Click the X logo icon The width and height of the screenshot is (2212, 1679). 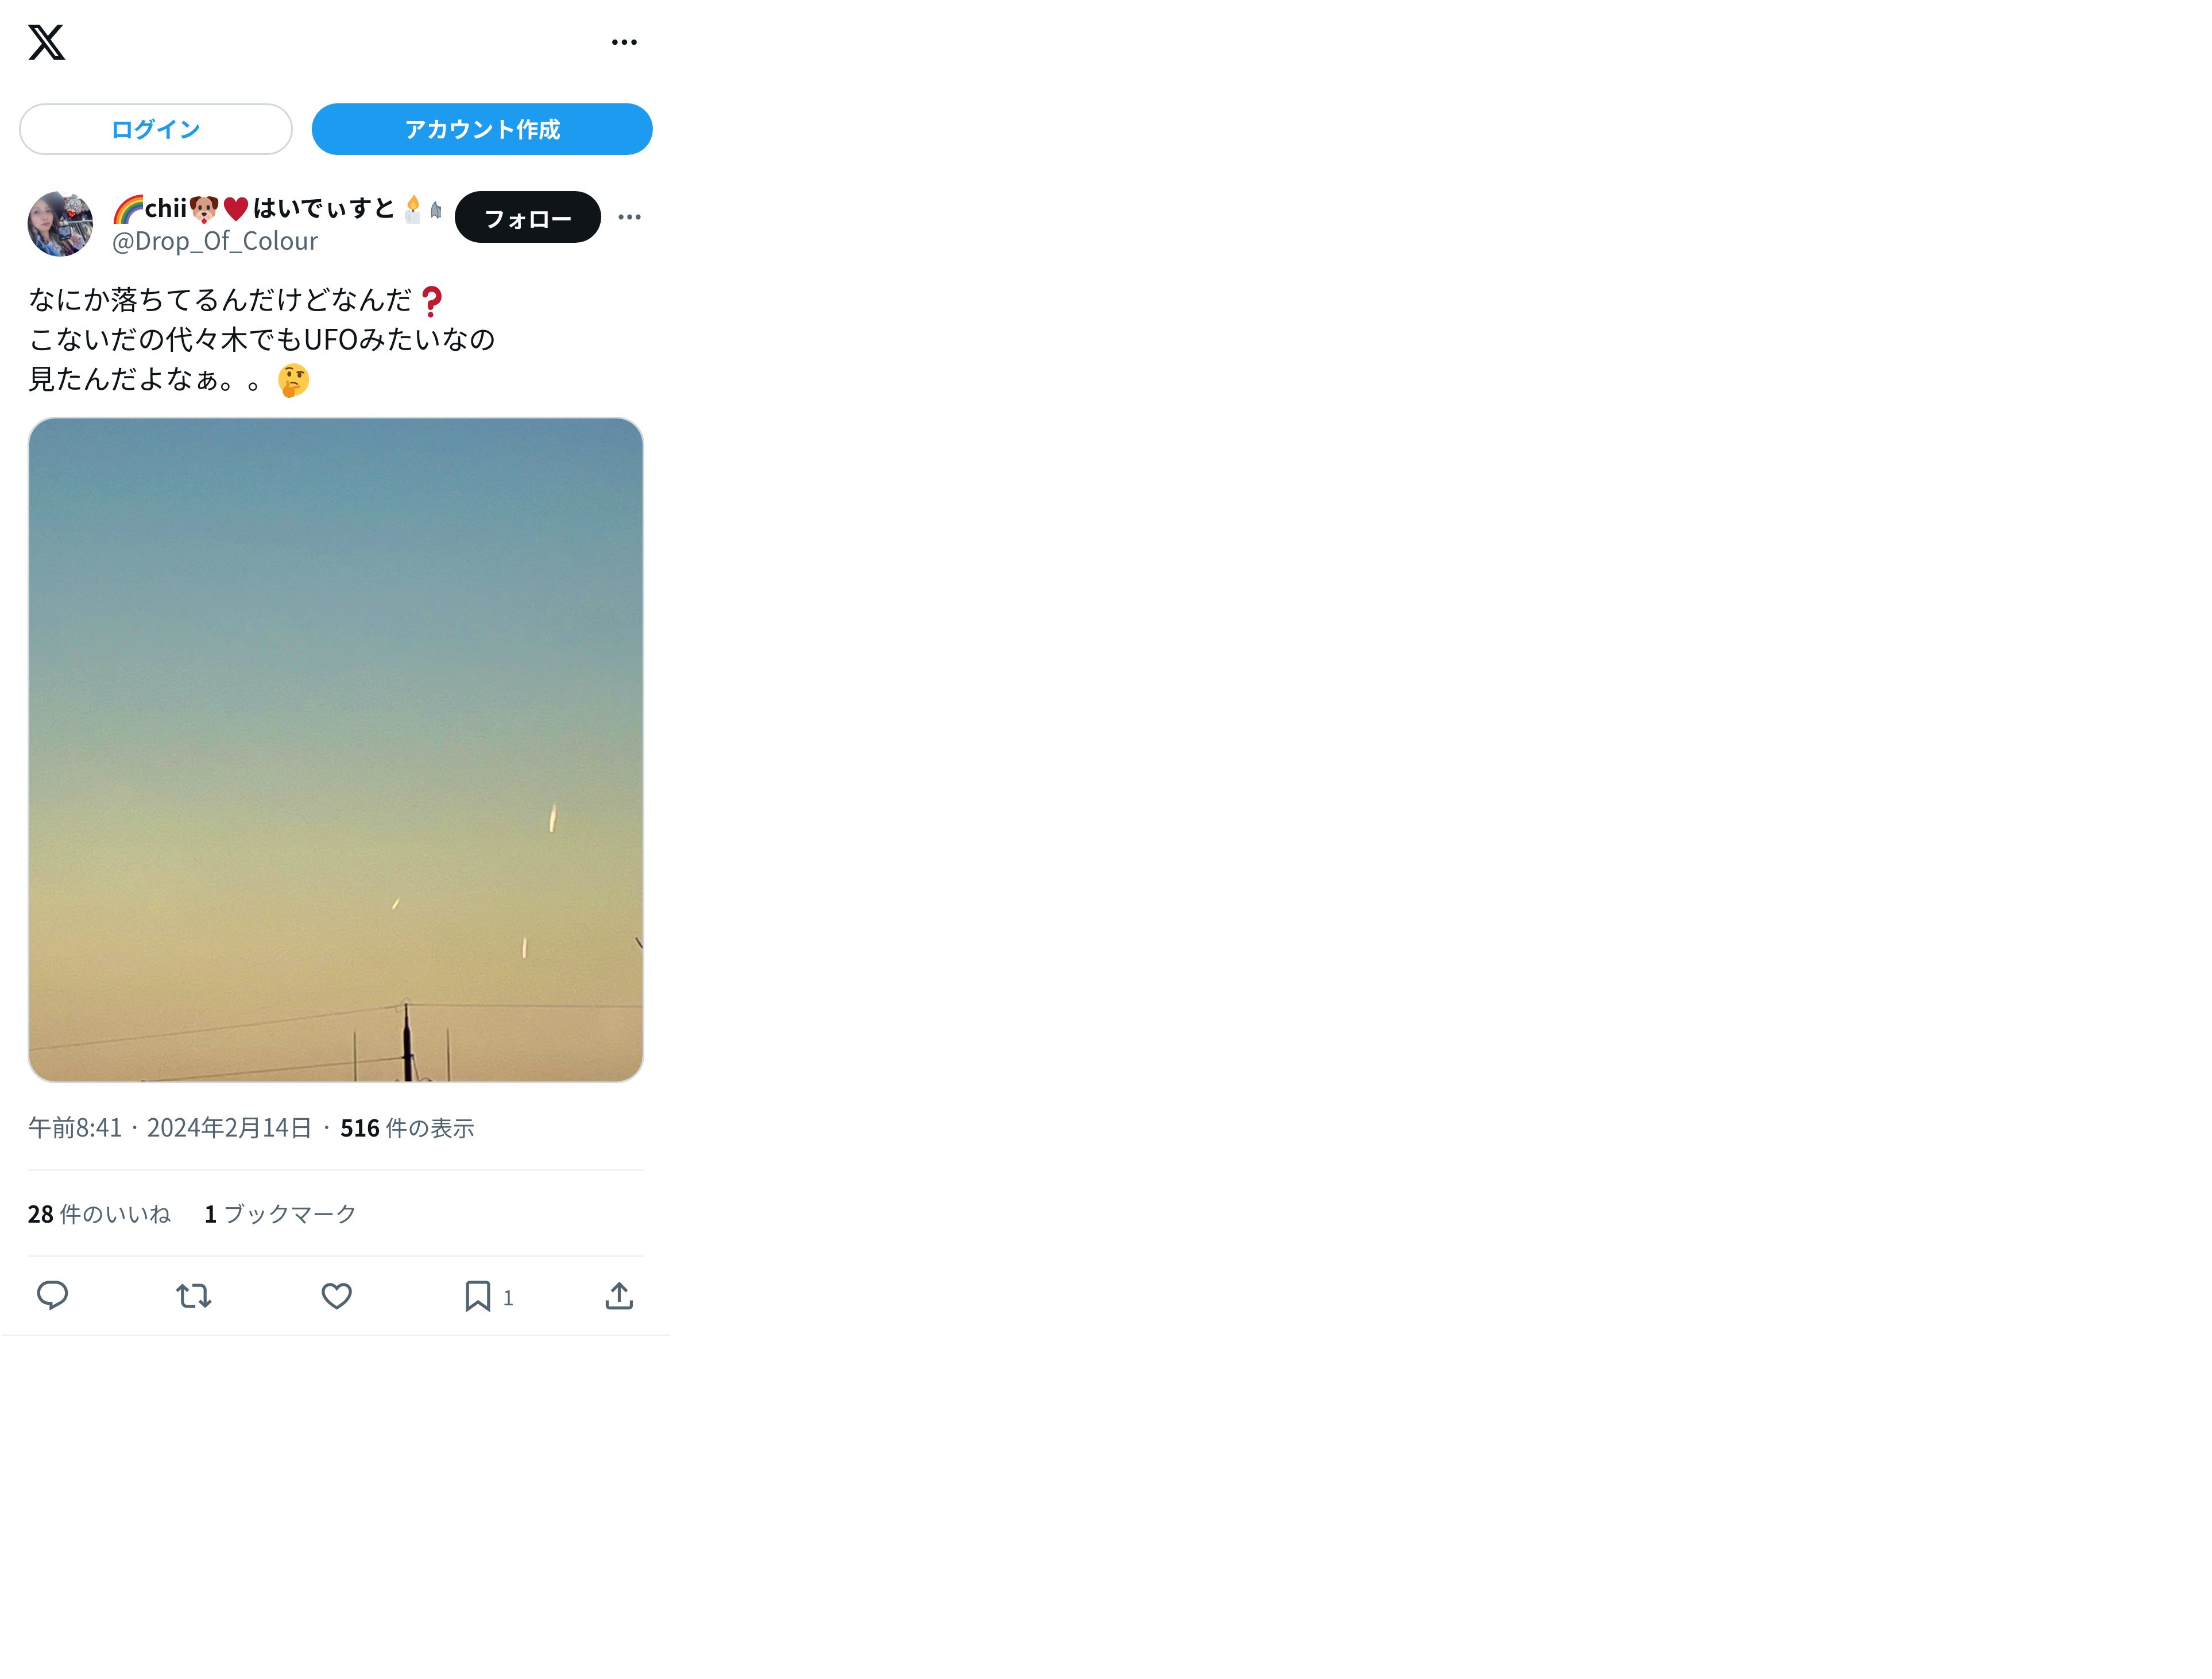[46, 42]
